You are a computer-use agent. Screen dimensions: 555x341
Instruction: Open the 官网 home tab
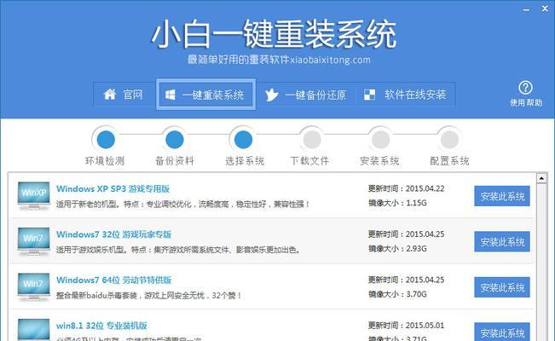(123, 95)
